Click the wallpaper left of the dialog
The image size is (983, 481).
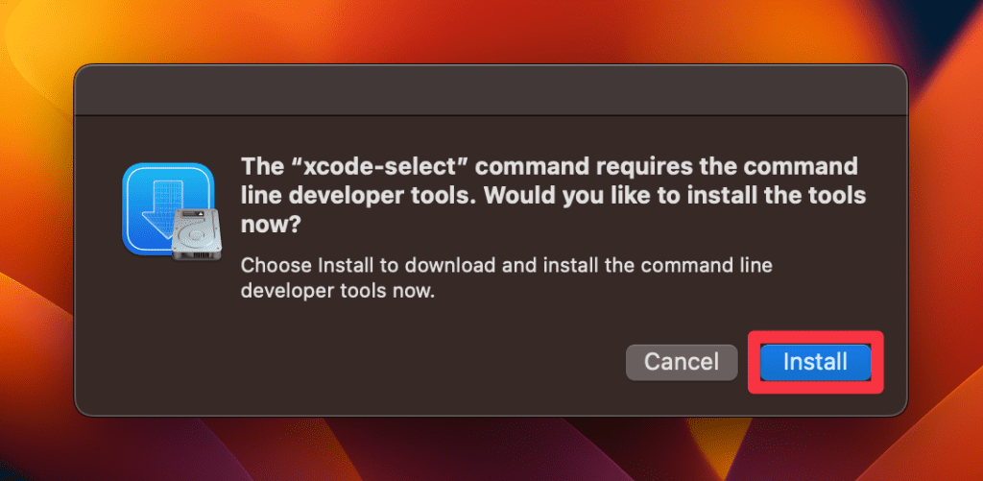coord(35,240)
